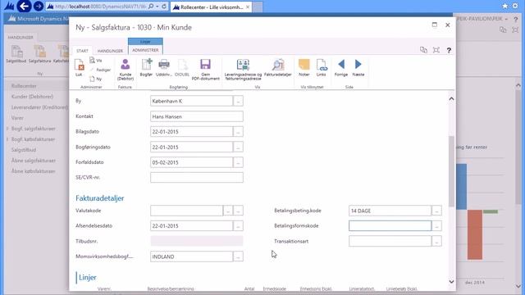
Task: Click the dialog help question mark icon
Action: [449, 51]
